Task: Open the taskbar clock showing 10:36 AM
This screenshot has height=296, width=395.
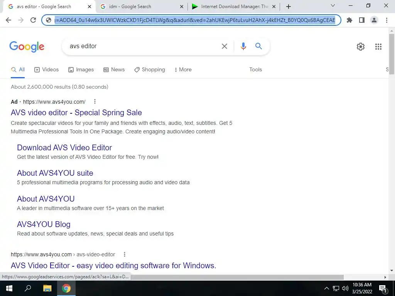Action: 362,288
